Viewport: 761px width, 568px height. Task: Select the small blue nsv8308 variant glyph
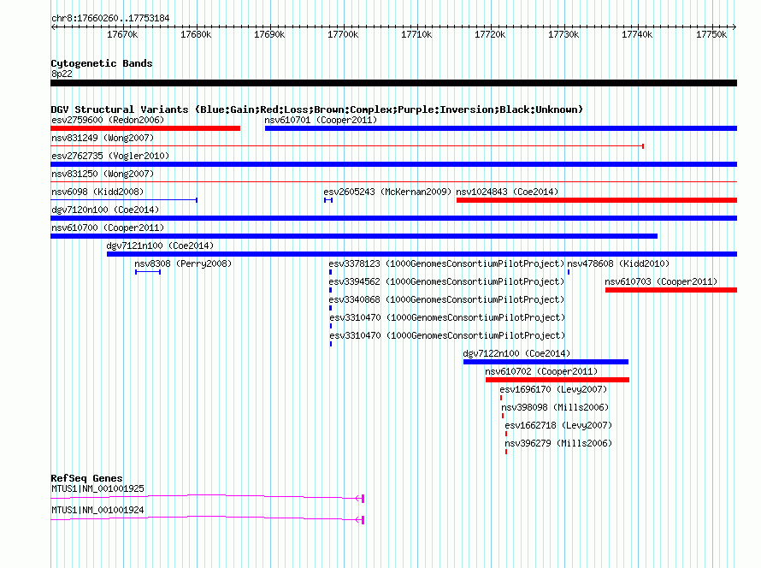(148, 272)
